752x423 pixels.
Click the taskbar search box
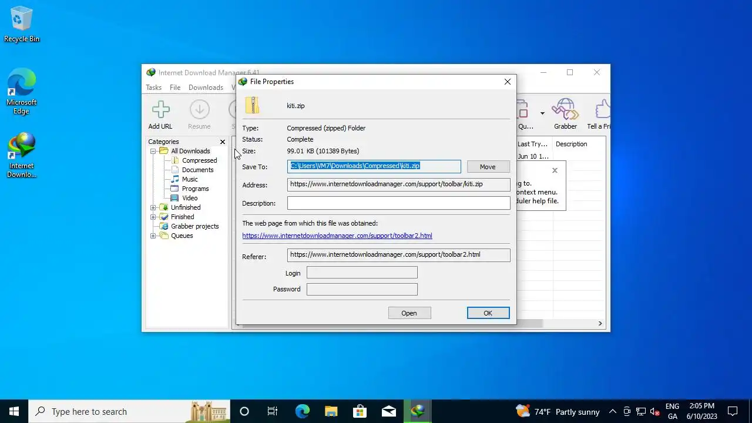point(129,411)
